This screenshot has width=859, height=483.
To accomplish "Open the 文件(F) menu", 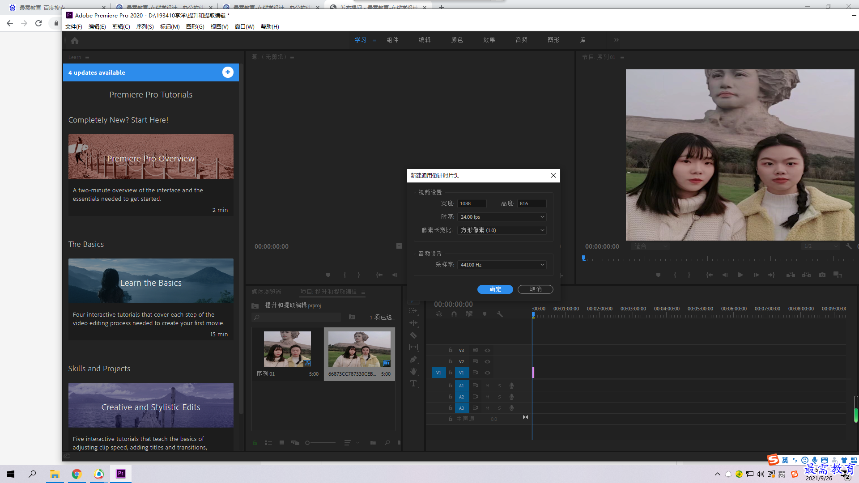I will 74,27.
